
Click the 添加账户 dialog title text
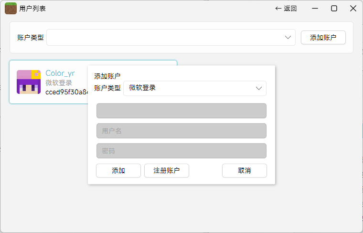coord(107,76)
